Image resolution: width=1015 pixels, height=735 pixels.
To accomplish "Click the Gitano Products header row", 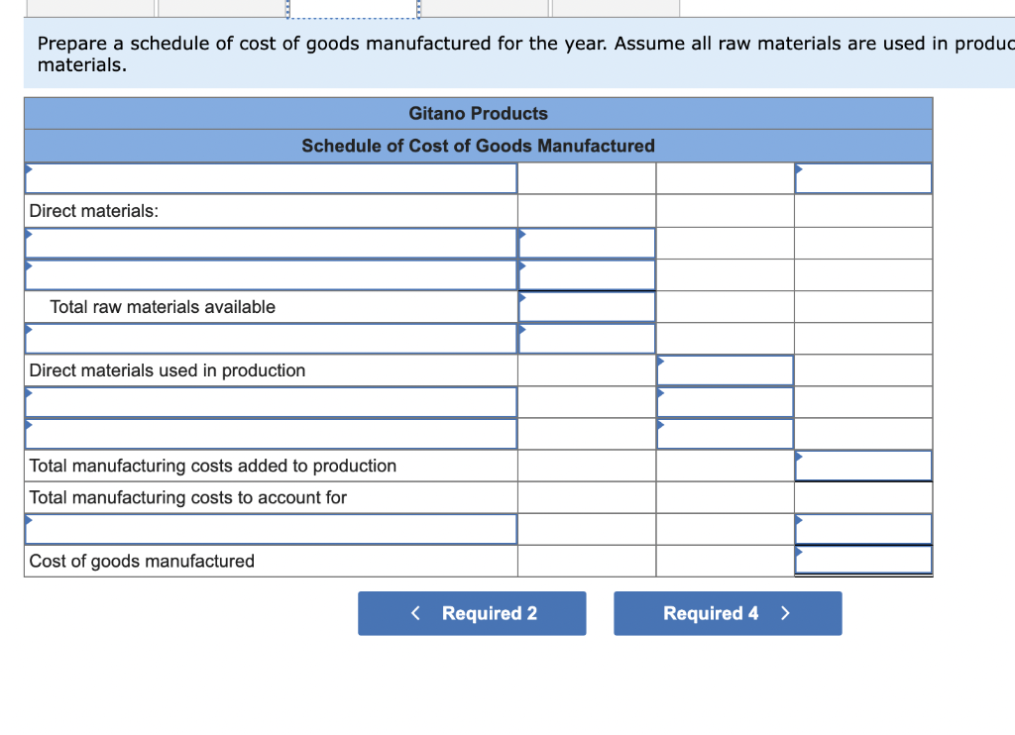I will (x=478, y=113).
